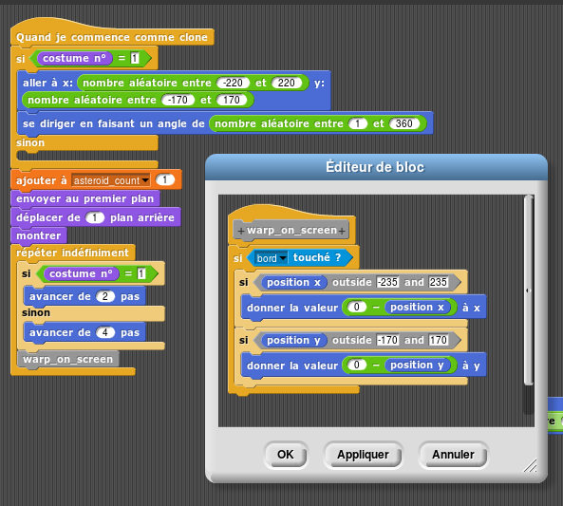Viewport: 563px width, 506px height.
Task: Click the Annuler button
Action: pos(453,455)
